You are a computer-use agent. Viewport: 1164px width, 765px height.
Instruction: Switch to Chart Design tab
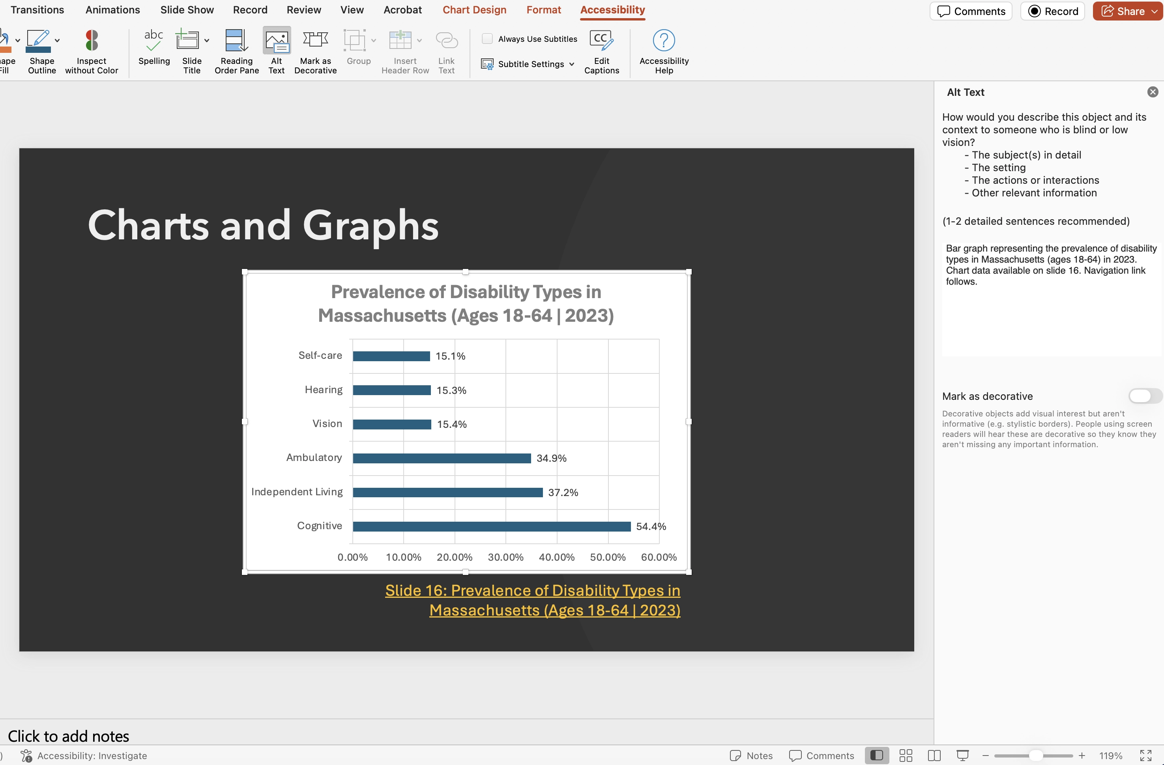point(474,10)
